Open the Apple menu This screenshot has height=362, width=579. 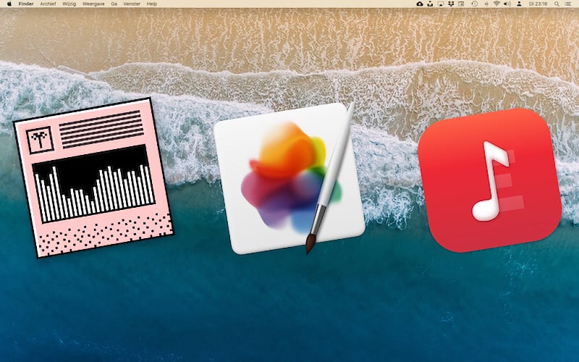[x=9, y=4]
